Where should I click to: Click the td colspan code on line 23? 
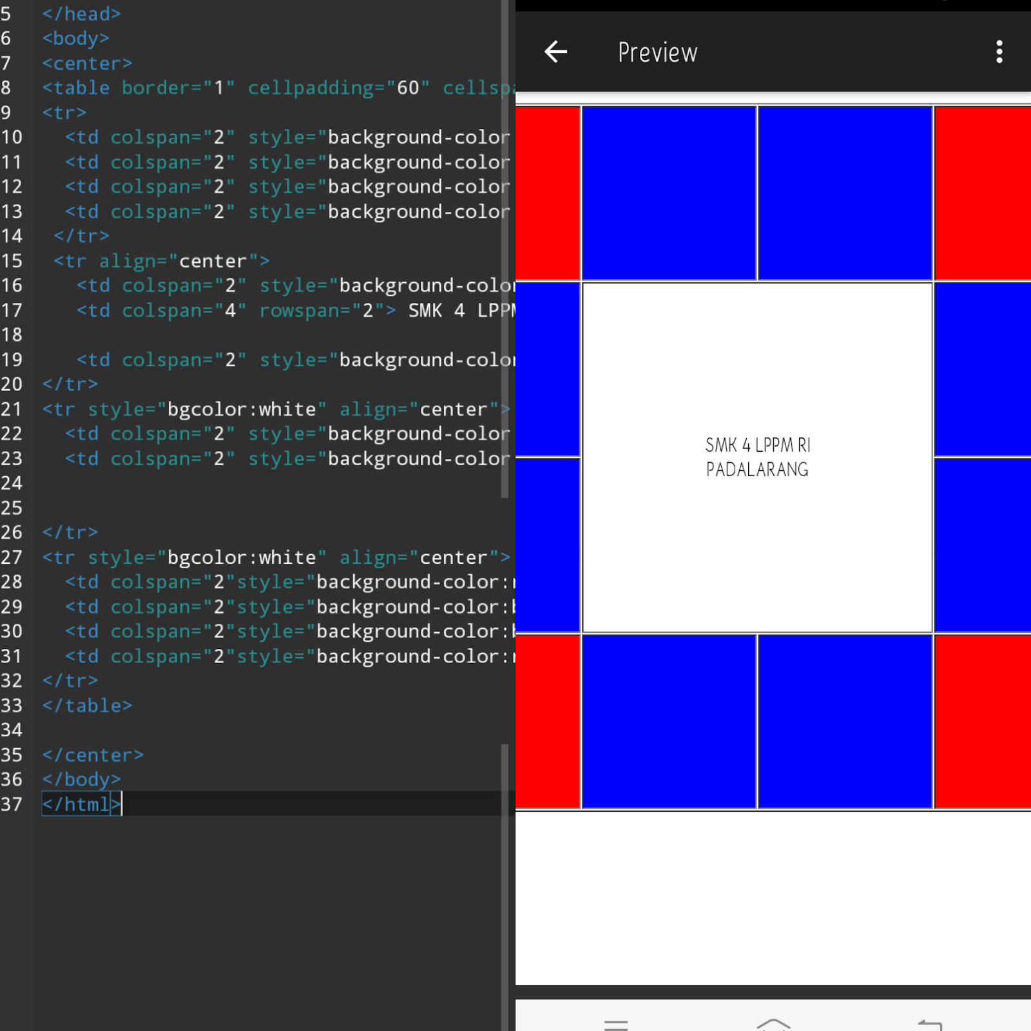pos(287,459)
